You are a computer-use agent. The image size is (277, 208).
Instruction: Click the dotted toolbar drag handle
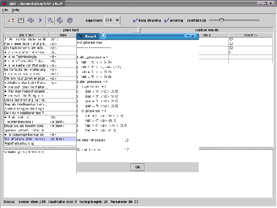coord(4,20)
